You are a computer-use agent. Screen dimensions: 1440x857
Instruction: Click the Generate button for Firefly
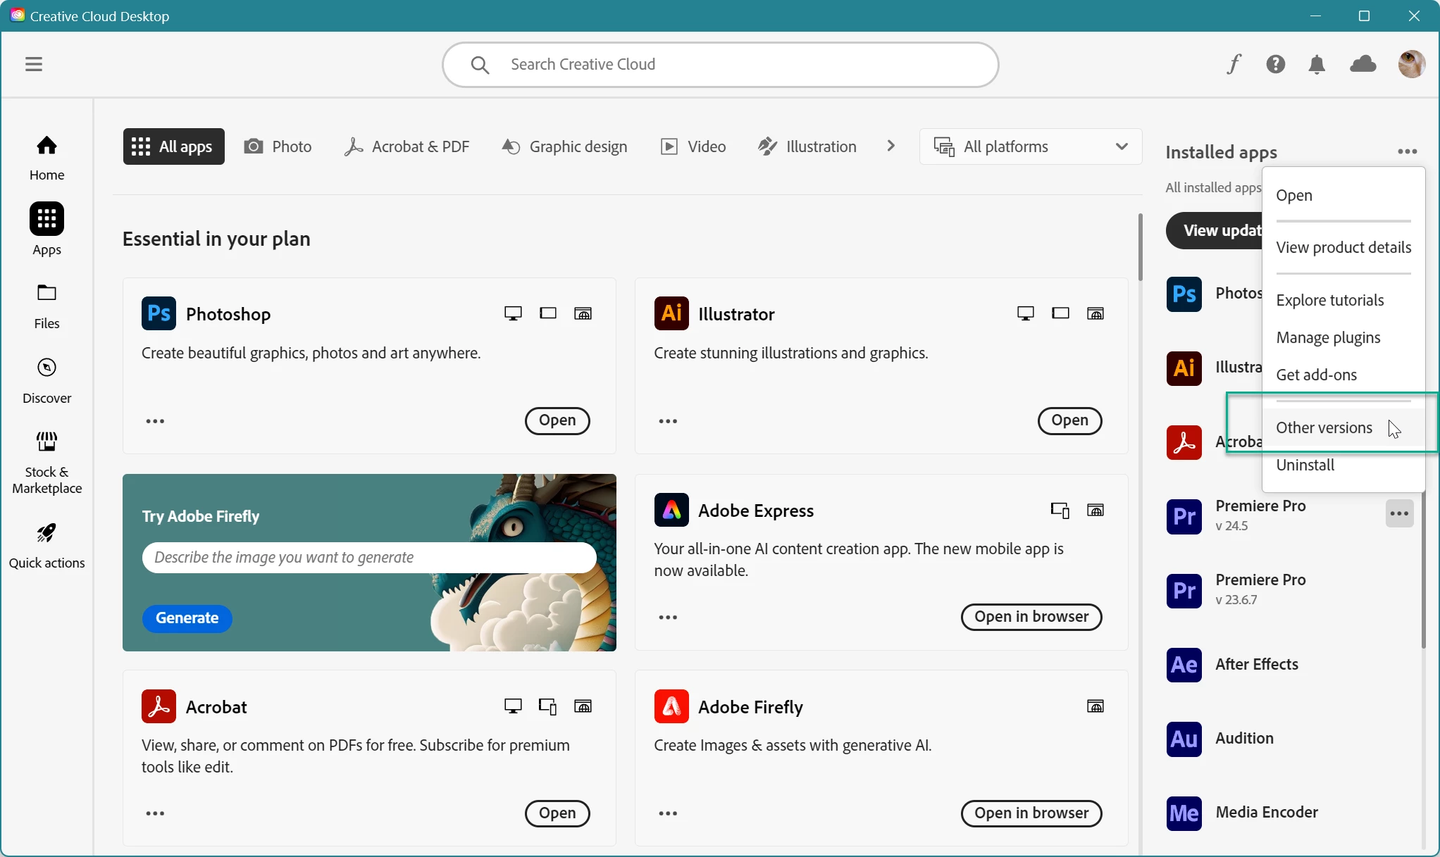[x=187, y=618]
